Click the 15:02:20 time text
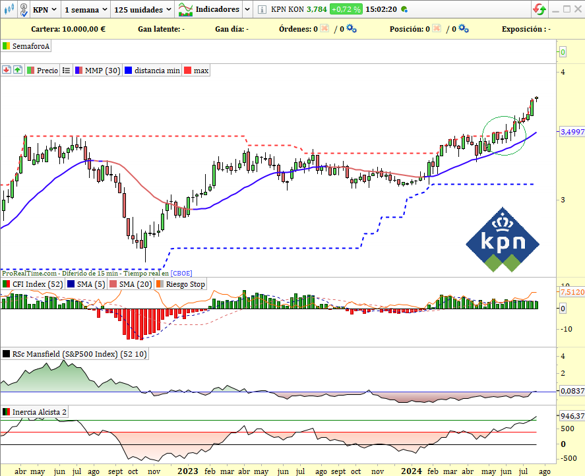 (381, 9)
